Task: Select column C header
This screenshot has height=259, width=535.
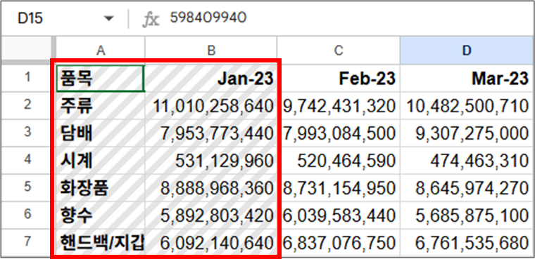Action: (338, 51)
